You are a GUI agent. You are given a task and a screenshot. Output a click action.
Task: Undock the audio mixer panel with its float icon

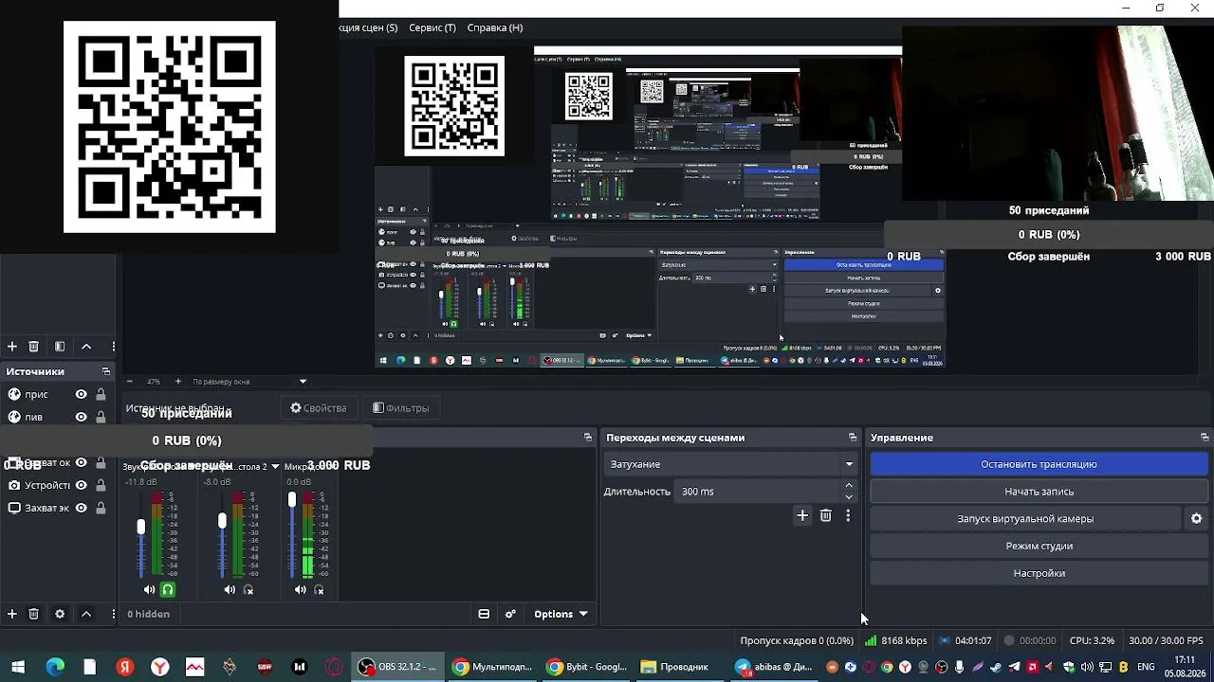pyautogui.click(x=588, y=438)
